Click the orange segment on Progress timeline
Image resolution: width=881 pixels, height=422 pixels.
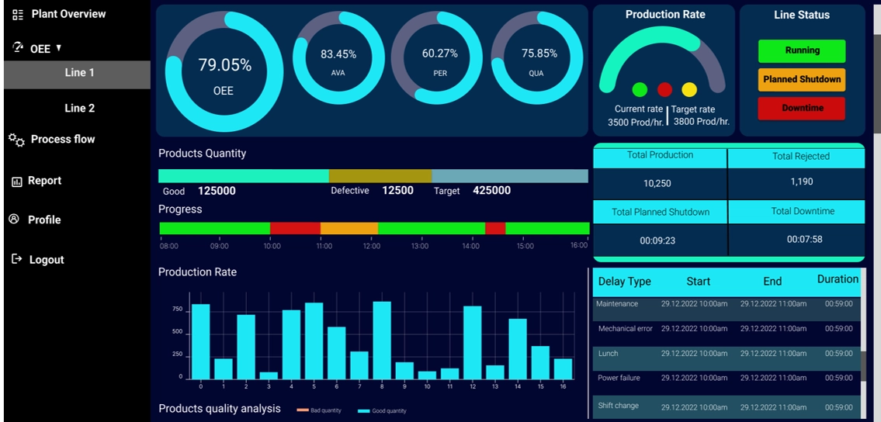[349, 228]
